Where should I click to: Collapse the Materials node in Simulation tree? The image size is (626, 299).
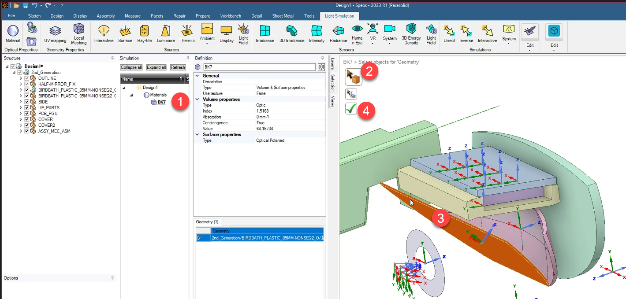coord(131,95)
